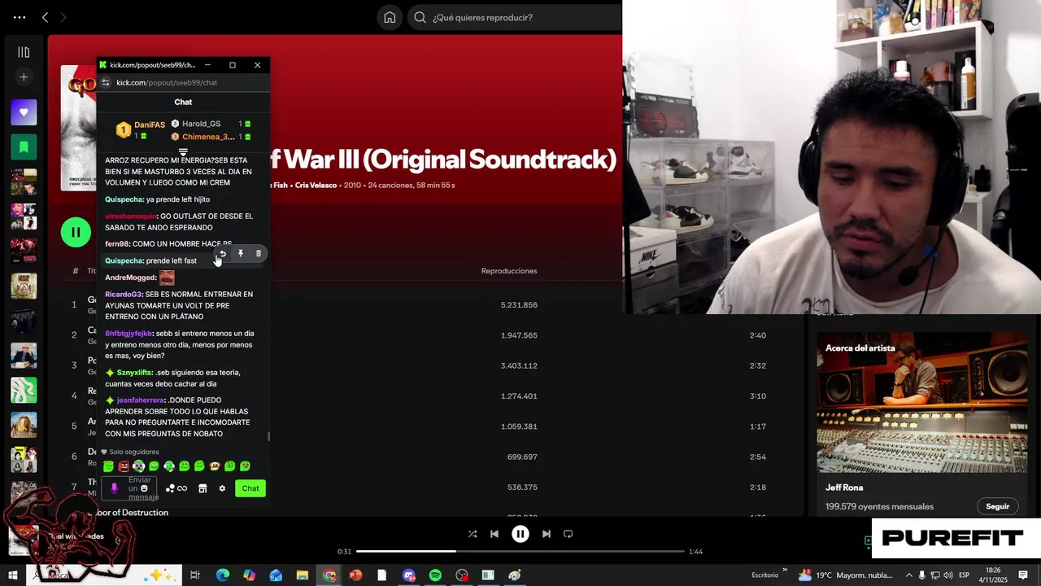
Task: Click the Chat tab header in Kick popout
Action: pyautogui.click(x=183, y=102)
